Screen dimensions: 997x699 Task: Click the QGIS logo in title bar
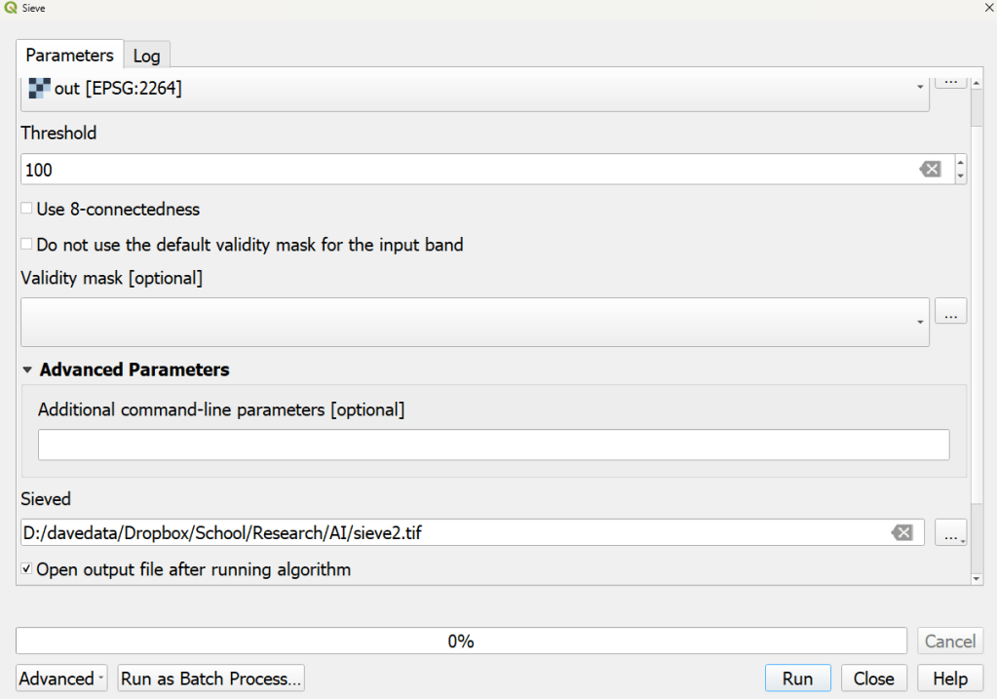[x=11, y=8]
